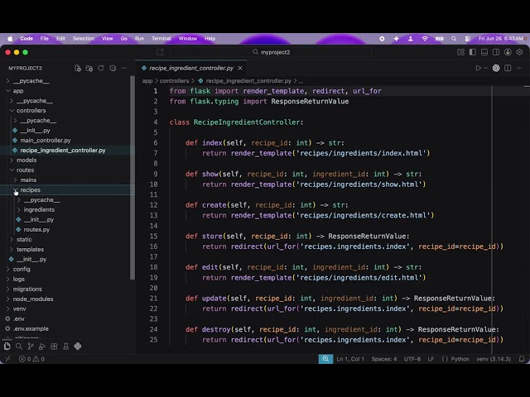Toggle the bottom Panel visibility
The width and height of the screenshot is (530, 397).
[484, 52]
